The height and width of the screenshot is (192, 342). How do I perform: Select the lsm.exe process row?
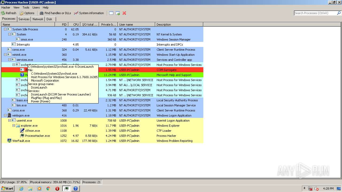coord(102,105)
